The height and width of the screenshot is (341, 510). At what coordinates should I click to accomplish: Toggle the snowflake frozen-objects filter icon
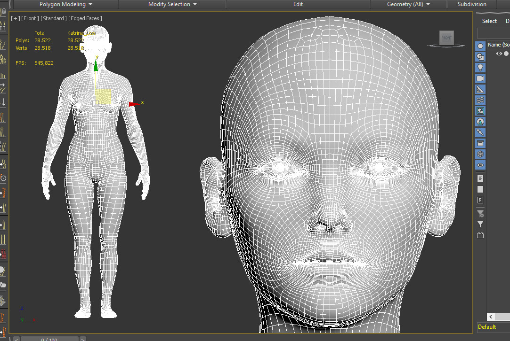480,154
